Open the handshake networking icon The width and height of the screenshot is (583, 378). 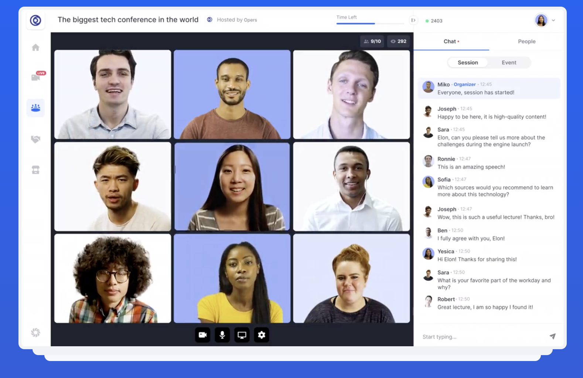point(35,139)
